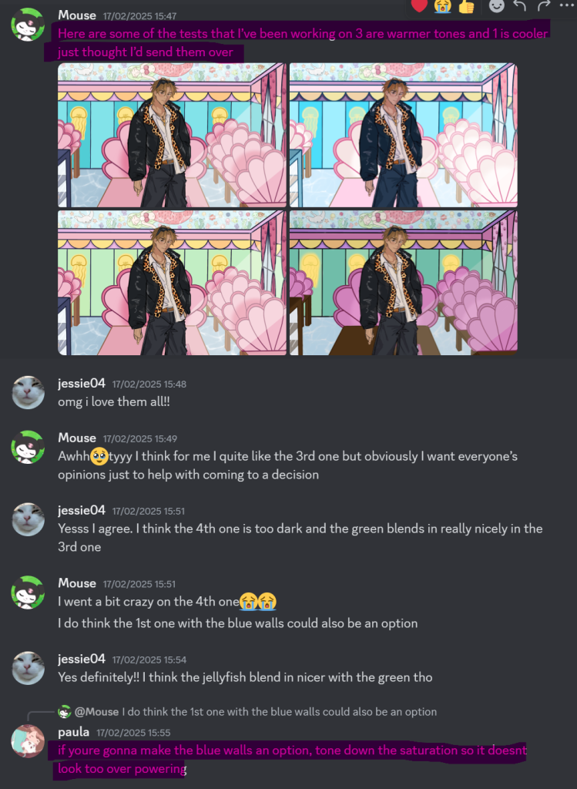Click the jessie04 username at 15:51
577x789 pixels.
click(x=82, y=510)
